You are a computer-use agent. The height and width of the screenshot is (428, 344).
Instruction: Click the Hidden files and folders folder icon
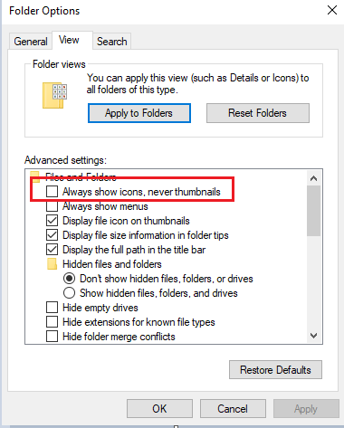click(x=52, y=264)
